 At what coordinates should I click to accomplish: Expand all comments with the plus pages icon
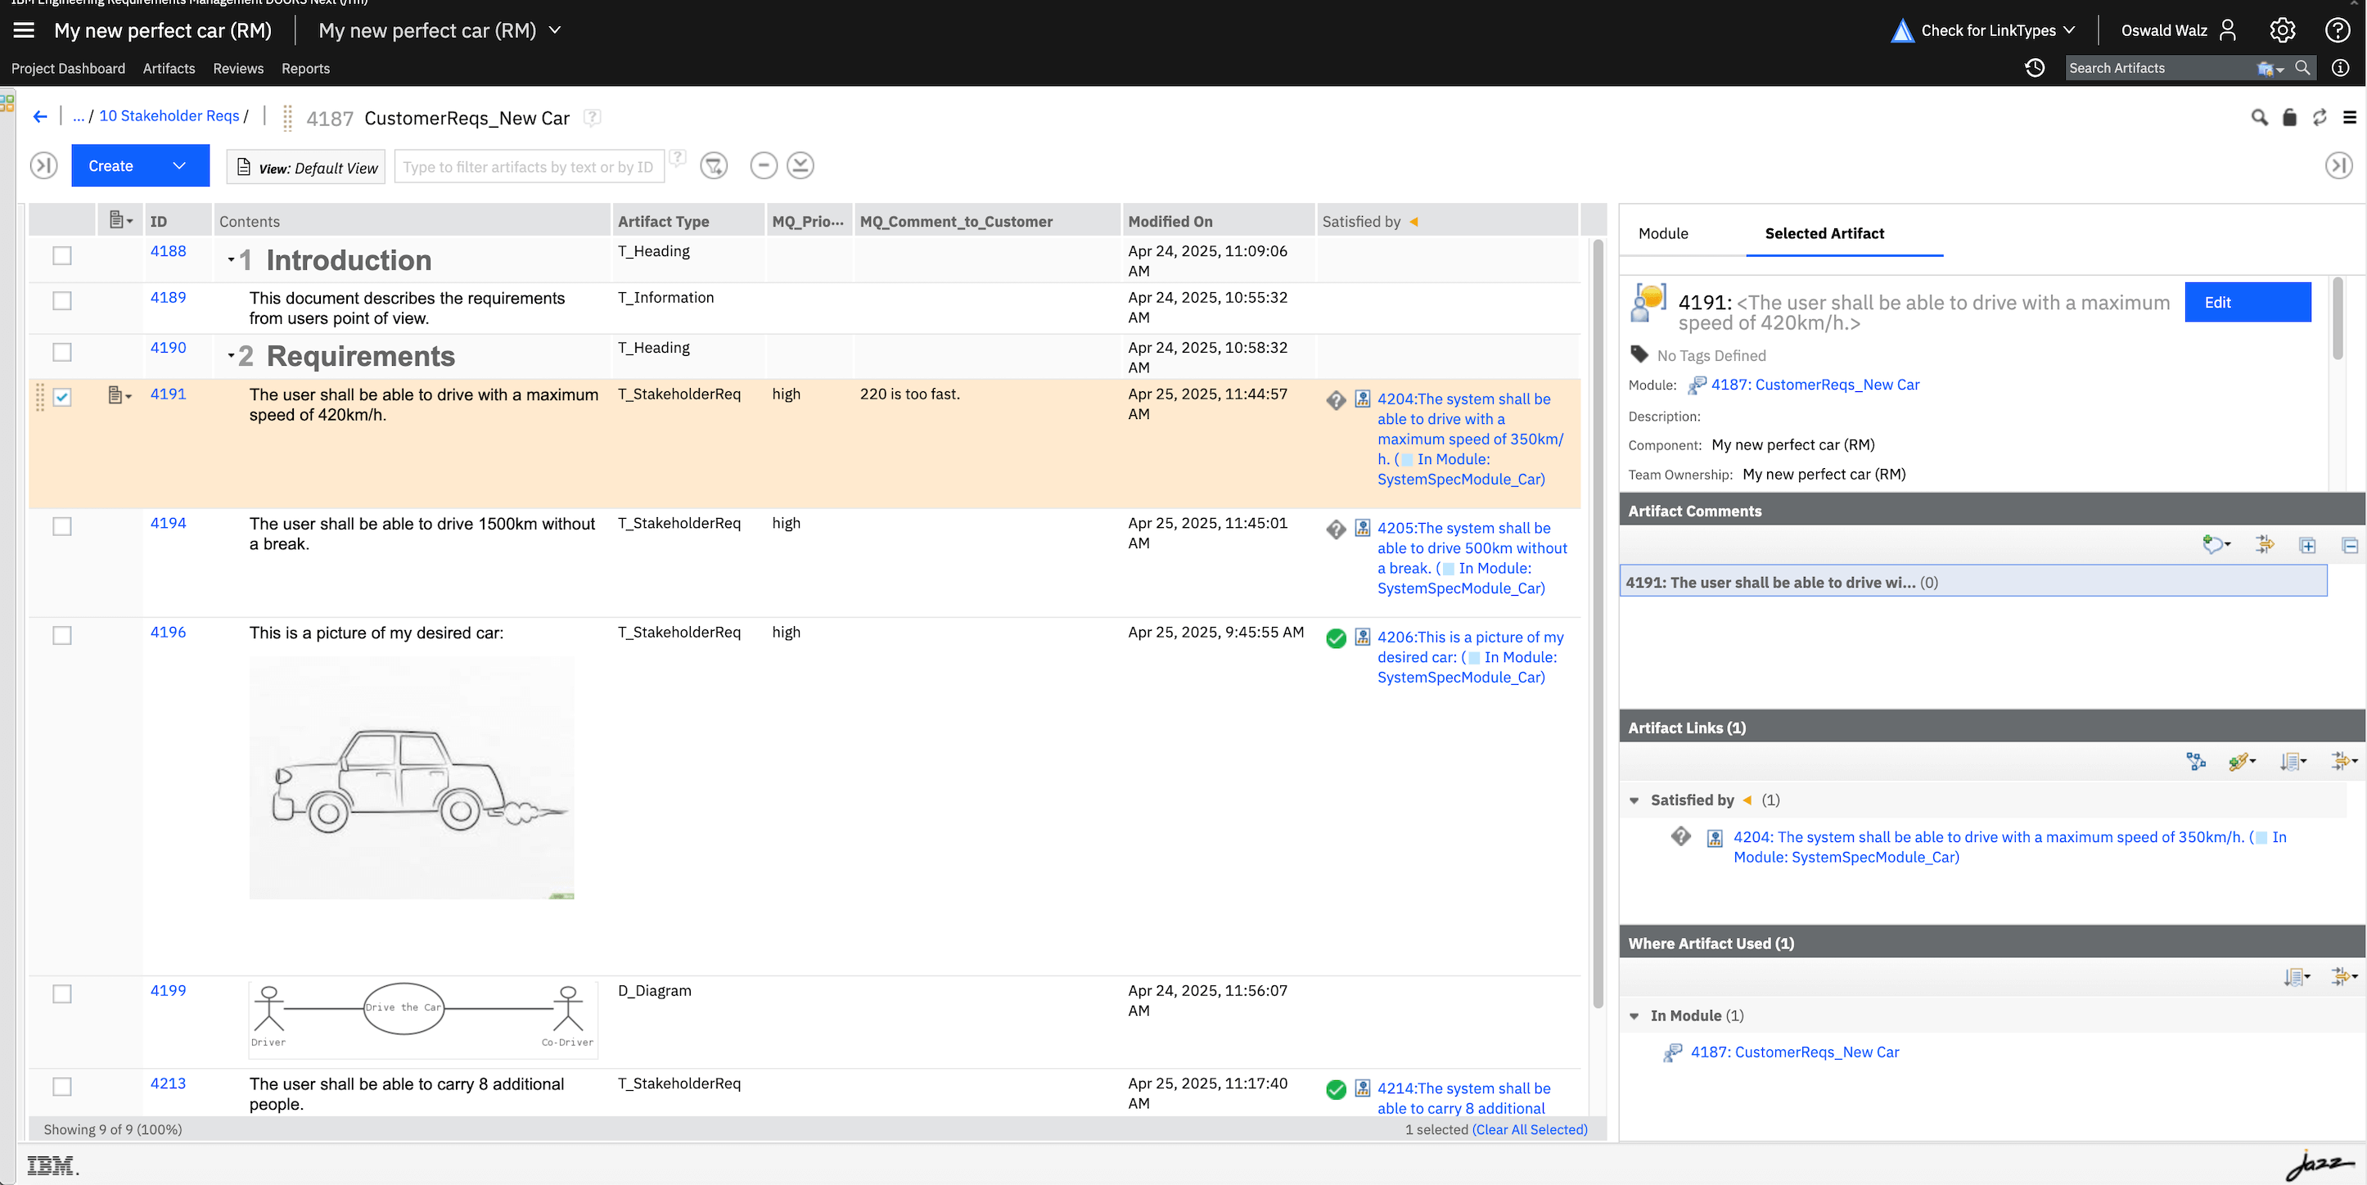pos(2308,545)
